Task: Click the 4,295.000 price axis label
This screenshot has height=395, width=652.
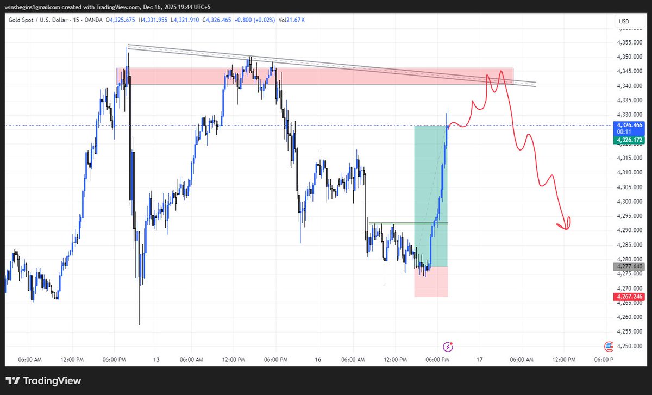Action: click(x=630, y=216)
